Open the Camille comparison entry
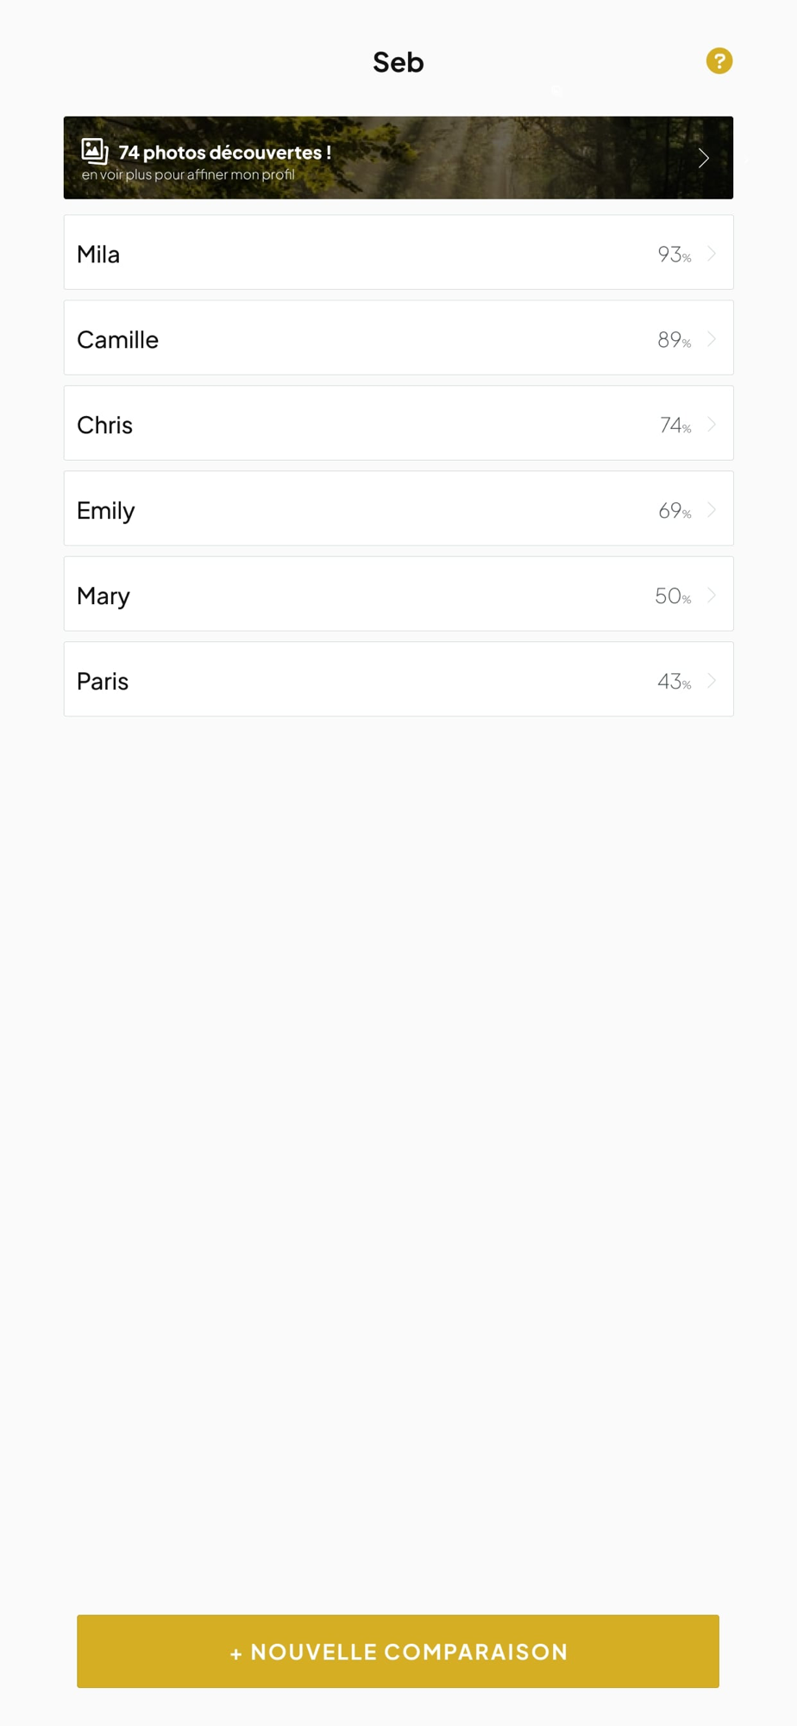797x1726 pixels. [x=118, y=340]
